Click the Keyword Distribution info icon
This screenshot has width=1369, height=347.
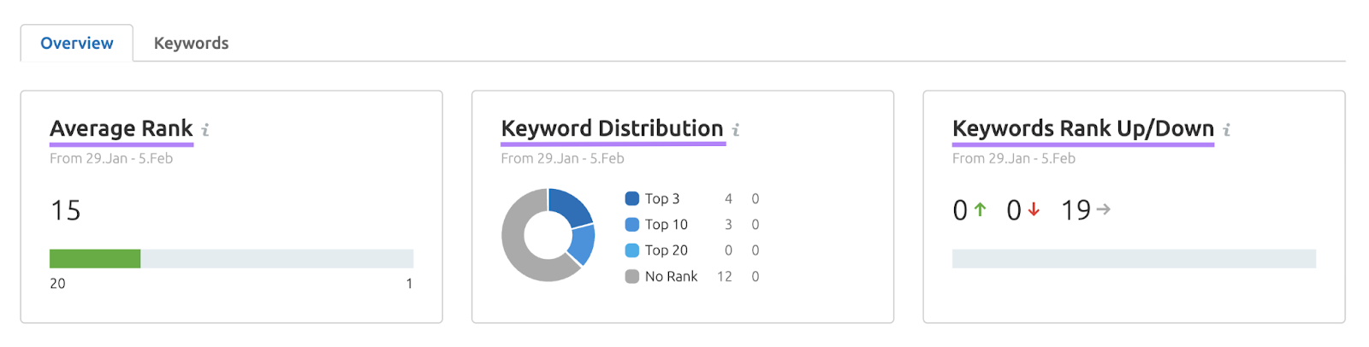(x=736, y=130)
